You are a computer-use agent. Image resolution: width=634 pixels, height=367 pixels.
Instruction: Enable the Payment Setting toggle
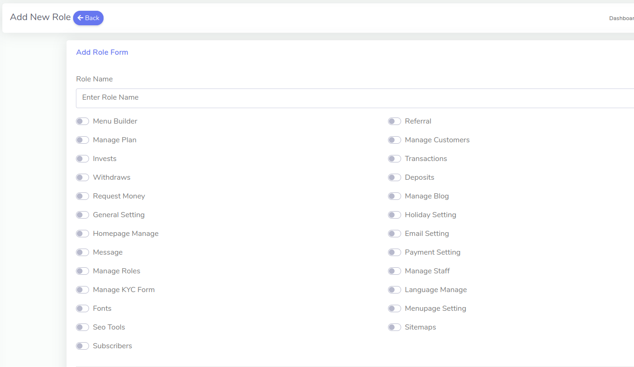click(x=395, y=252)
